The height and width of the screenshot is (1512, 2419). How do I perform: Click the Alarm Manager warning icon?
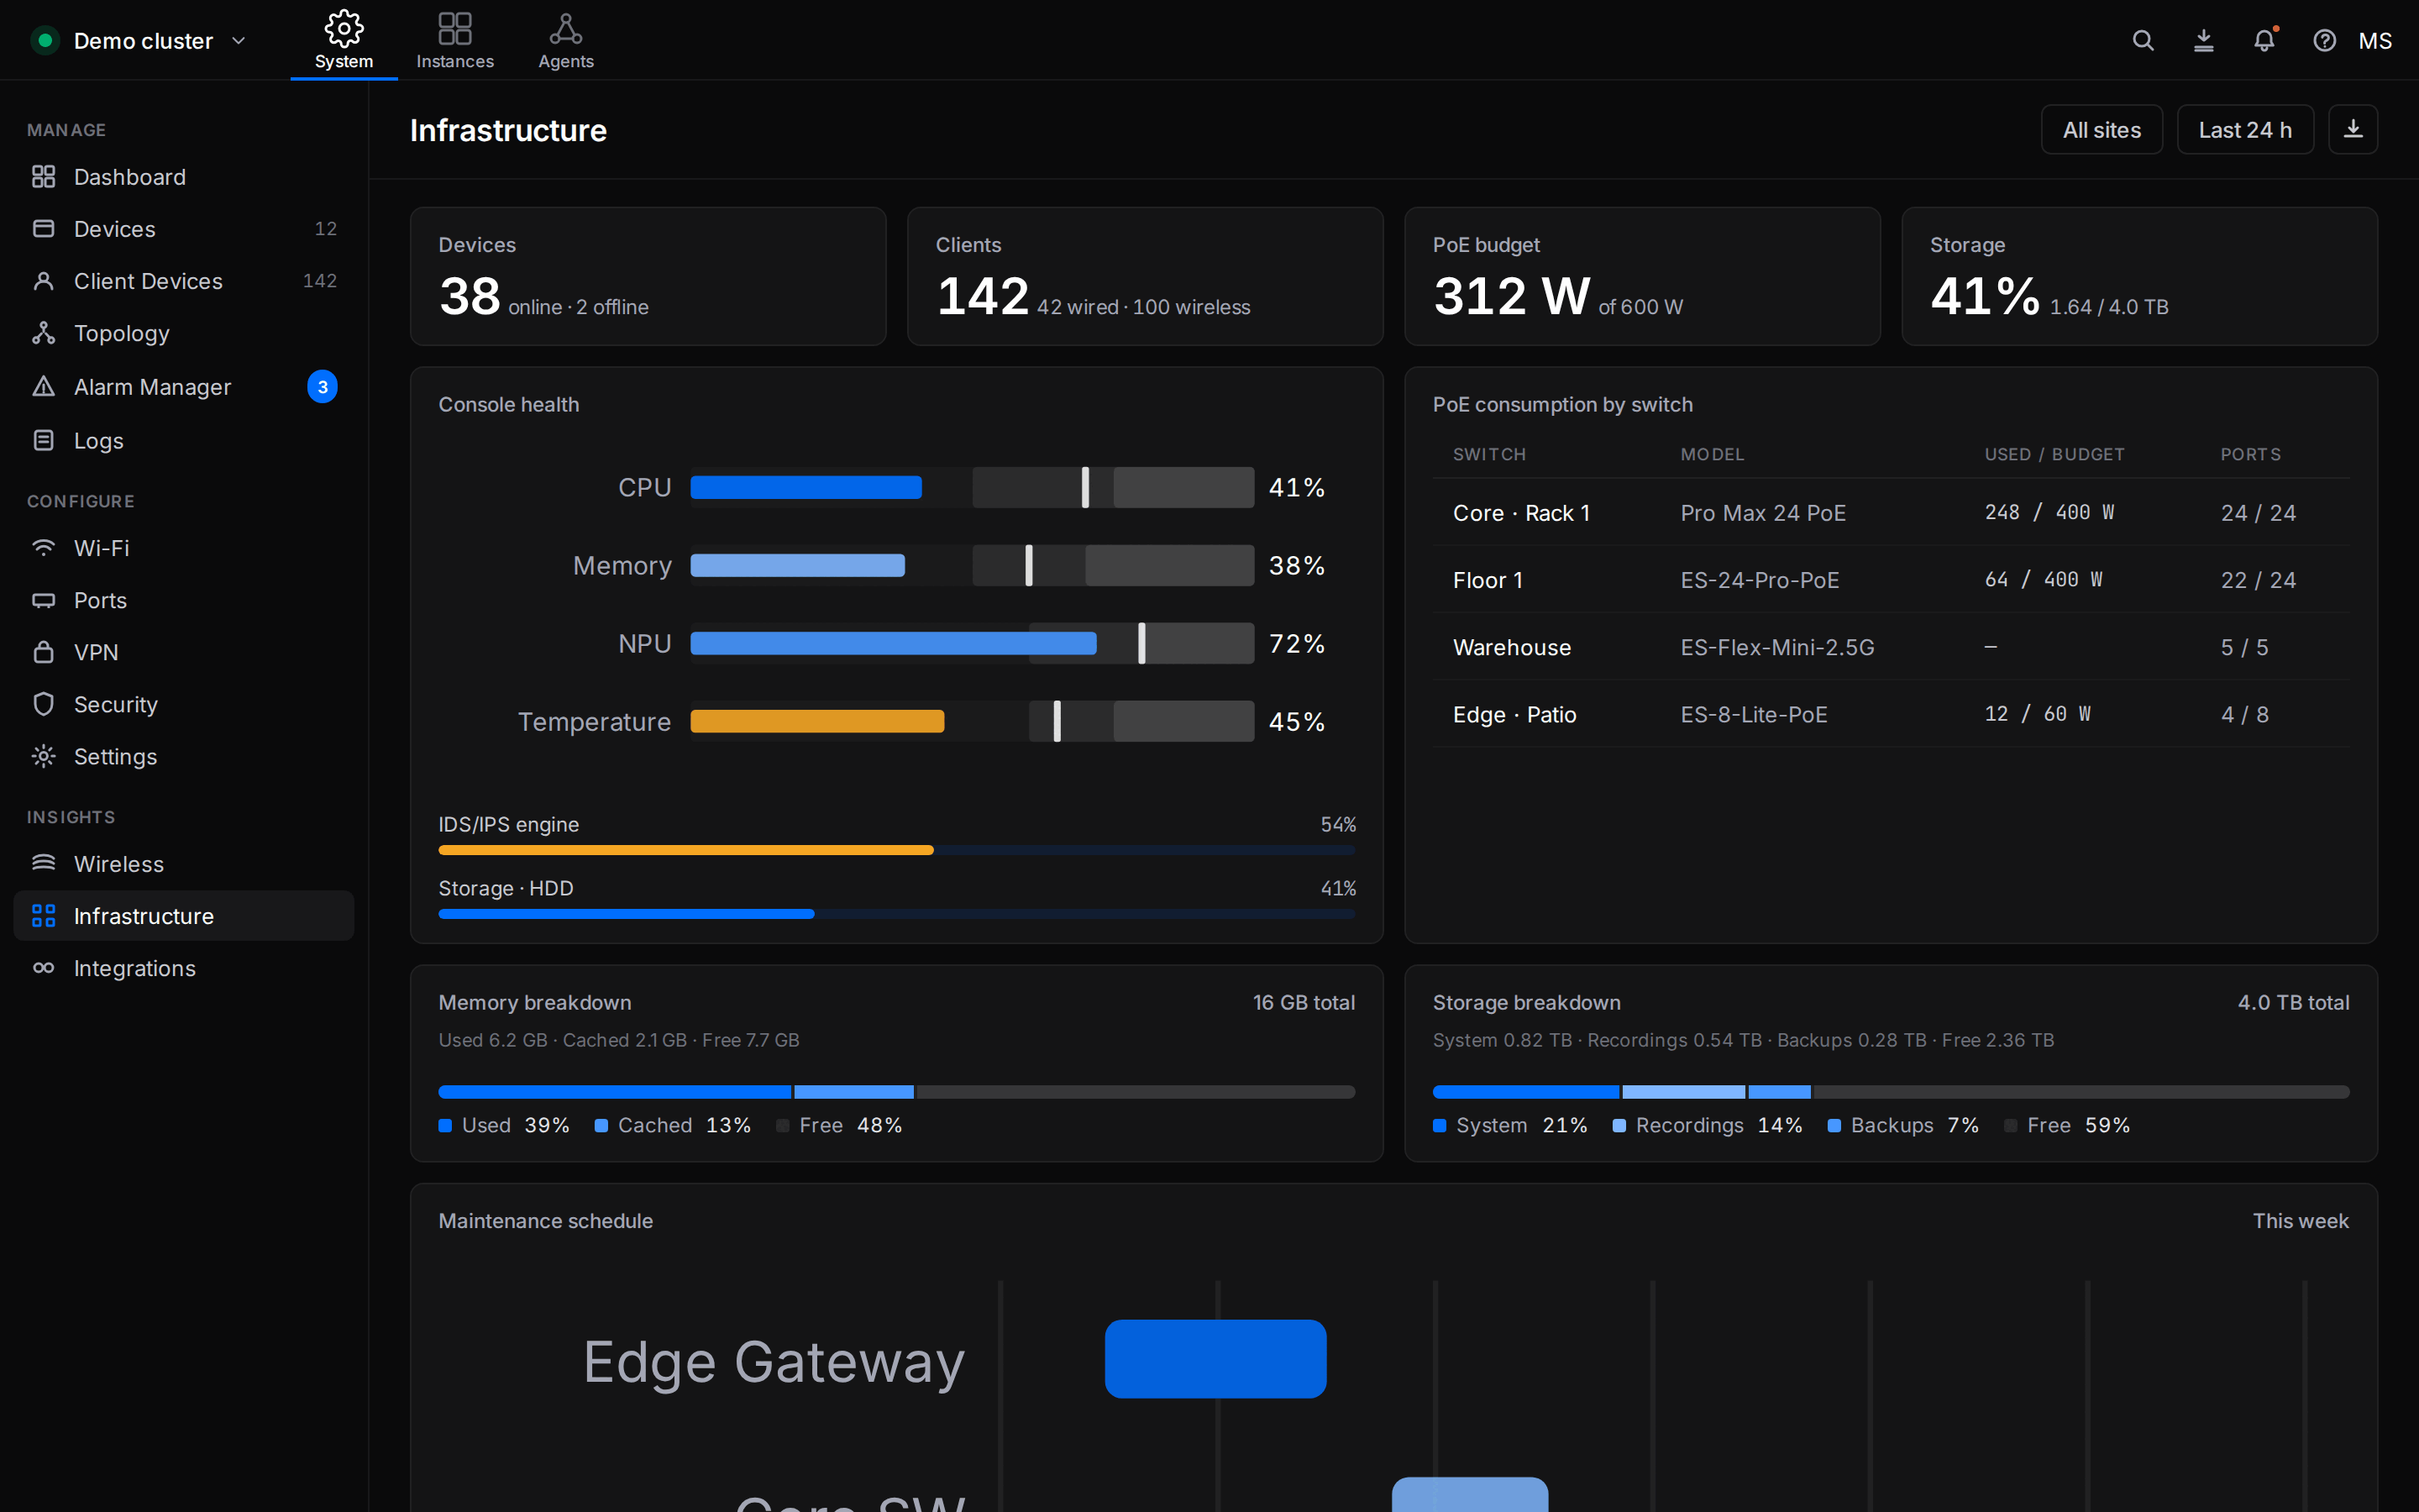click(x=43, y=386)
